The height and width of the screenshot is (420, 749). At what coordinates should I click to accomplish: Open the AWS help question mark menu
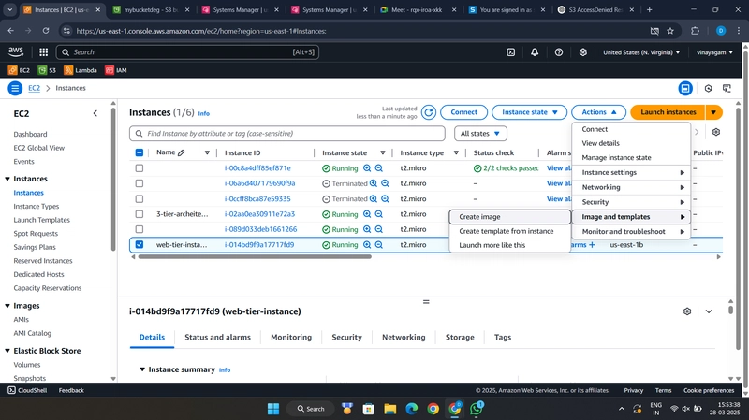pyautogui.click(x=558, y=52)
